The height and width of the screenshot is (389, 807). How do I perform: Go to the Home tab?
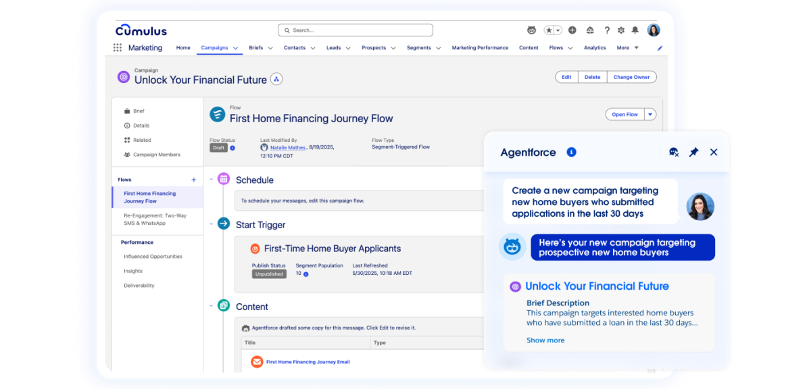pyautogui.click(x=183, y=48)
